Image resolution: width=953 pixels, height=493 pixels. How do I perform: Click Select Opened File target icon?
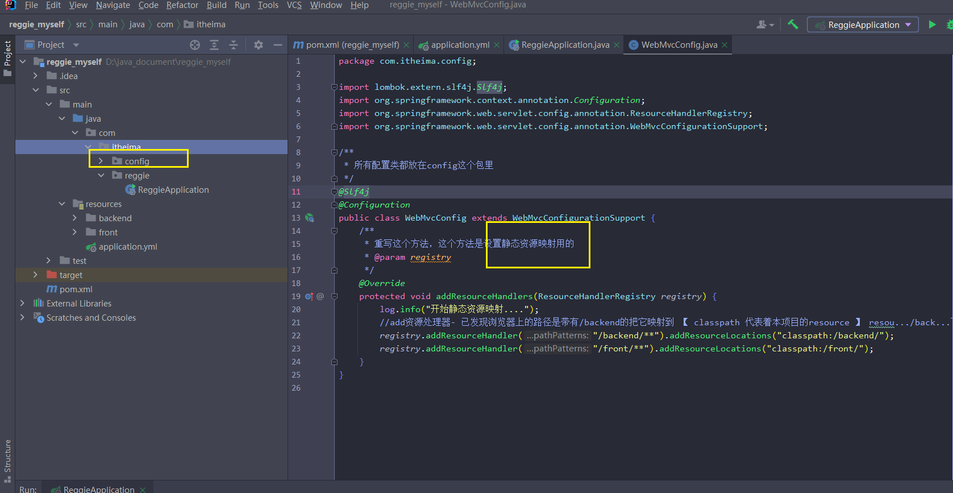click(x=195, y=45)
